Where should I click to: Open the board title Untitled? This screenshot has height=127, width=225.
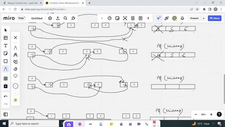tap(37, 18)
